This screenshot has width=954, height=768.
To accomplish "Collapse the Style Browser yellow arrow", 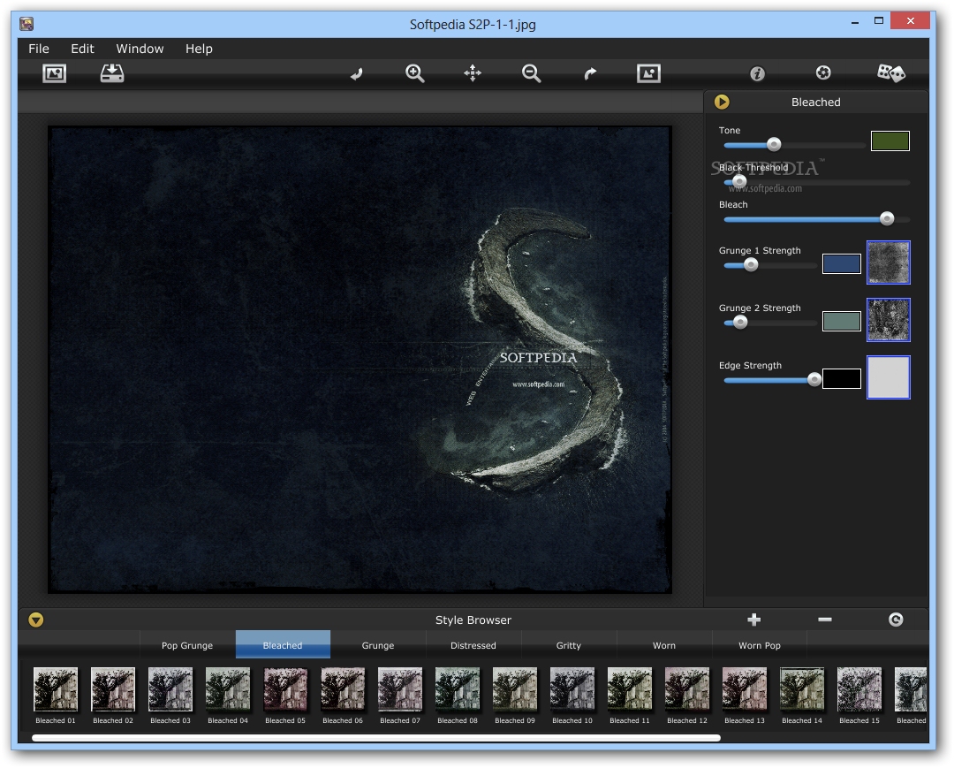I will [x=36, y=620].
